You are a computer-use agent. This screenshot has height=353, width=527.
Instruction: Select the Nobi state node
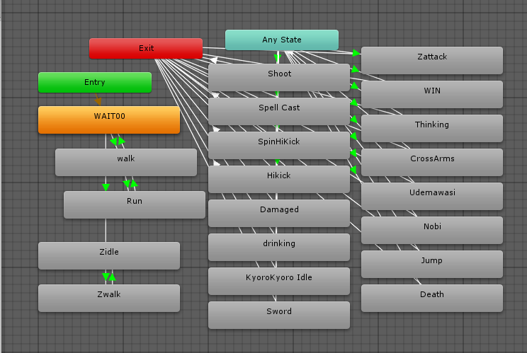click(x=432, y=230)
